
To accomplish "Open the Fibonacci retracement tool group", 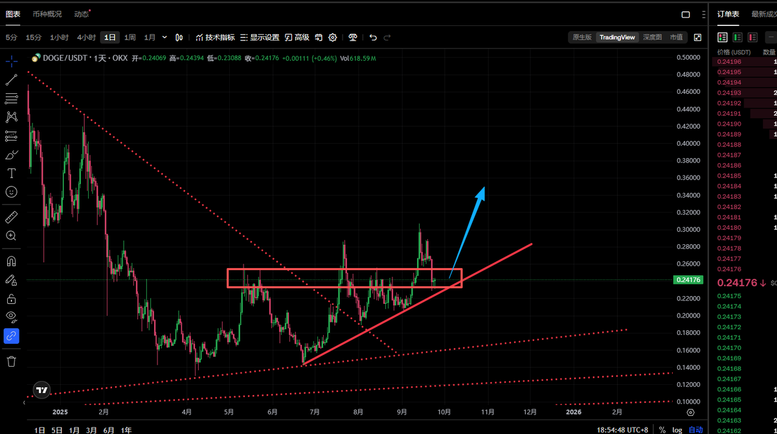I will pos(12,98).
